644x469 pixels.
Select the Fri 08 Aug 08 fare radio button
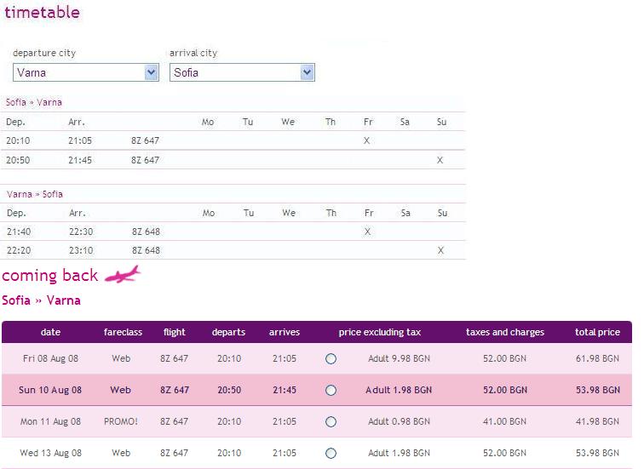coord(331,358)
